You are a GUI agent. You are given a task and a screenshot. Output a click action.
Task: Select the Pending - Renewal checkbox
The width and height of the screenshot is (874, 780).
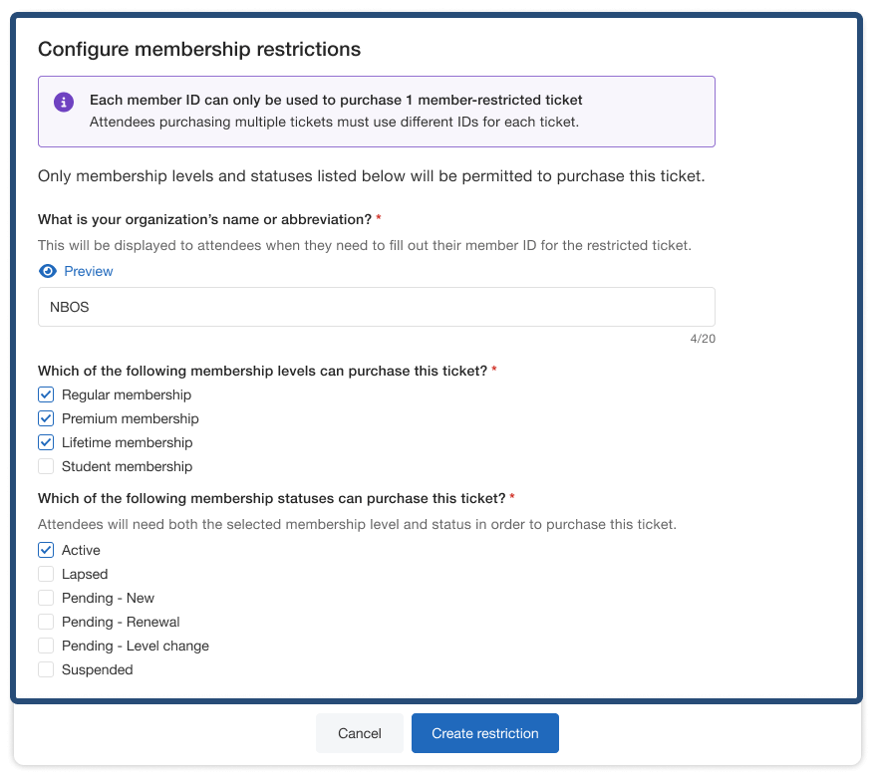tap(46, 622)
